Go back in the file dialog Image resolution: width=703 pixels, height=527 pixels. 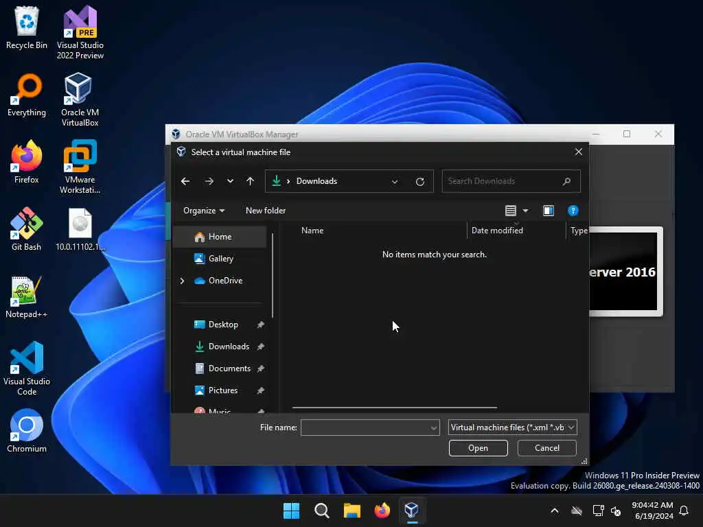(x=185, y=181)
